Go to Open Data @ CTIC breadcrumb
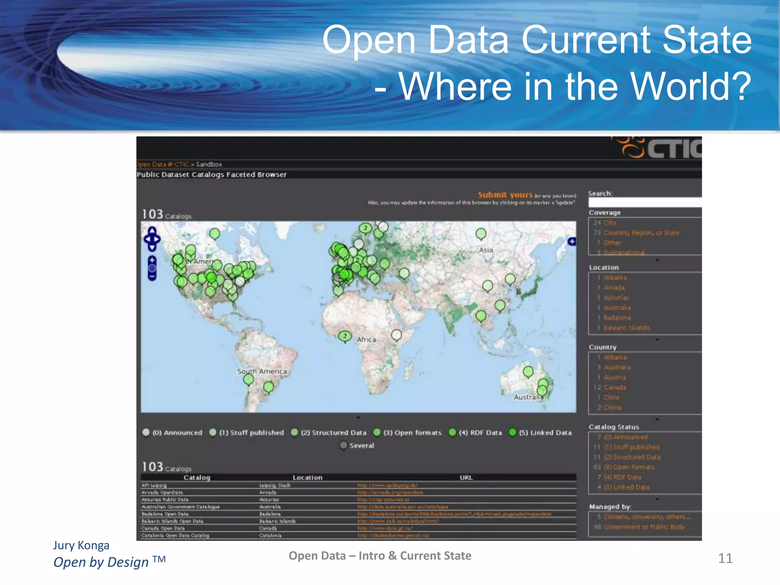Screen dimensions: 780x585 pos(163,164)
